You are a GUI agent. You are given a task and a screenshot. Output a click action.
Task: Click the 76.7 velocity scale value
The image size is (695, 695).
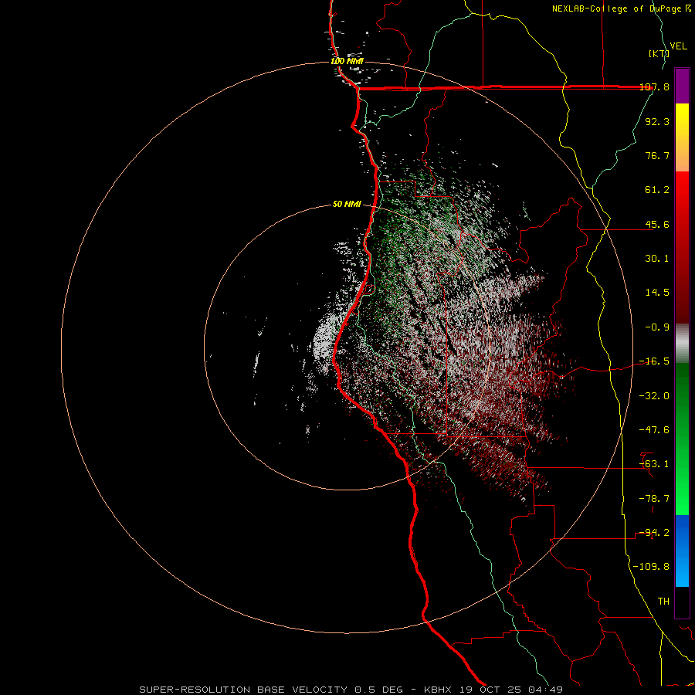(657, 155)
